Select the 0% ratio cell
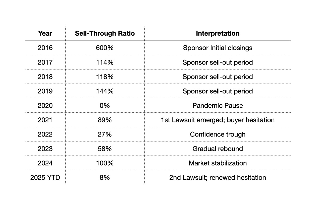314x209 pixels. coord(105,105)
